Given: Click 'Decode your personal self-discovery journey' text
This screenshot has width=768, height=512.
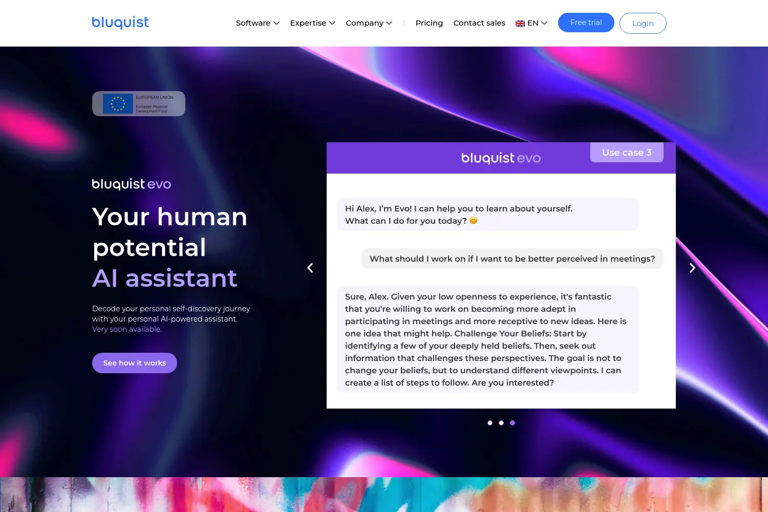Looking at the screenshot, I should click(171, 313).
